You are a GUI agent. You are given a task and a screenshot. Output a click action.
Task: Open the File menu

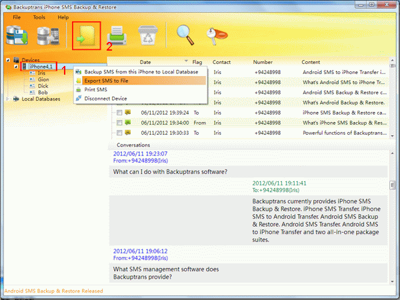pos(17,17)
